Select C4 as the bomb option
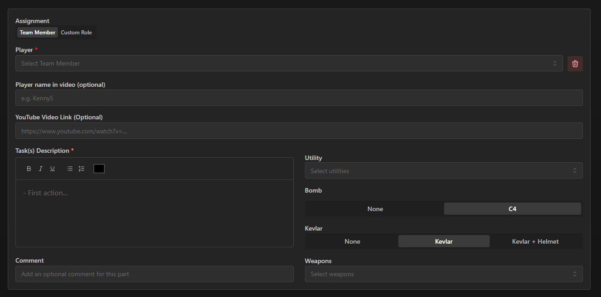The image size is (601, 297). click(512, 208)
